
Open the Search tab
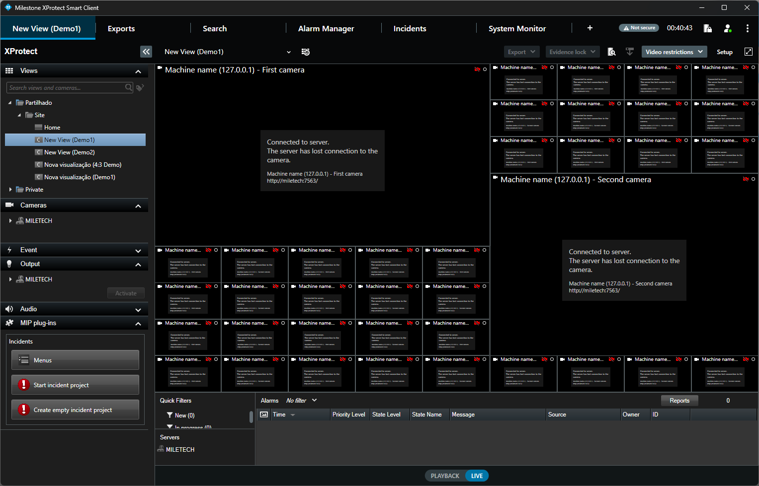click(x=215, y=28)
